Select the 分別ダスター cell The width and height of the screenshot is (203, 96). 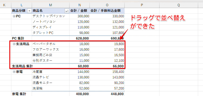pyautogui.click(x=50, y=61)
